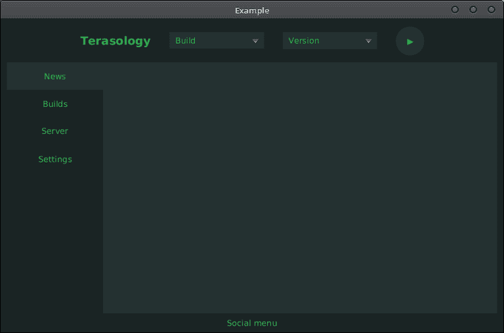Click the Example window title
Viewport: 504px width, 333px height.
[252, 10]
